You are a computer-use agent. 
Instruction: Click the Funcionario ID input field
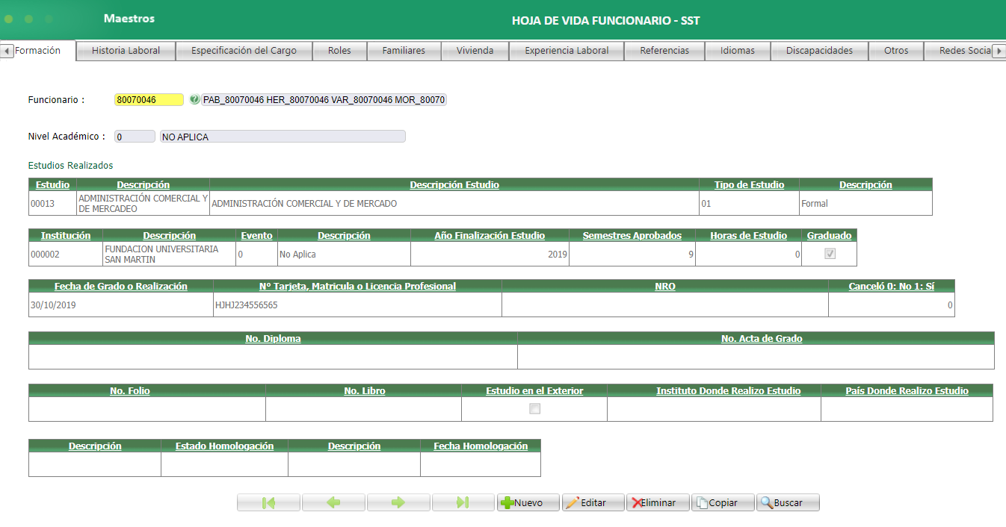click(149, 99)
